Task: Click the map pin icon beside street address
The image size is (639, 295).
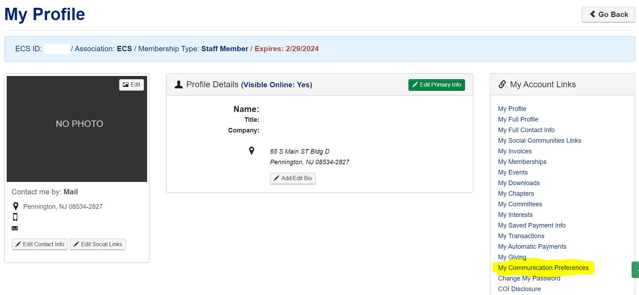Action: point(251,151)
